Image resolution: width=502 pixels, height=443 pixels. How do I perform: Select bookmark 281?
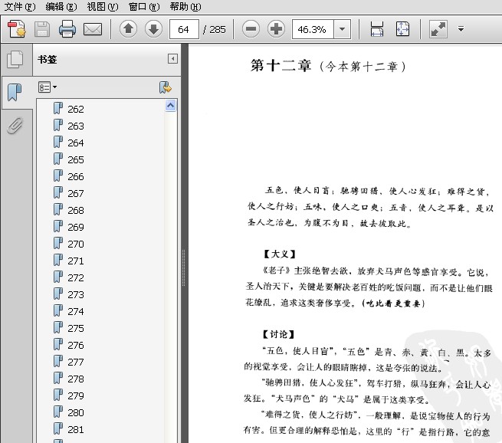coord(76,429)
